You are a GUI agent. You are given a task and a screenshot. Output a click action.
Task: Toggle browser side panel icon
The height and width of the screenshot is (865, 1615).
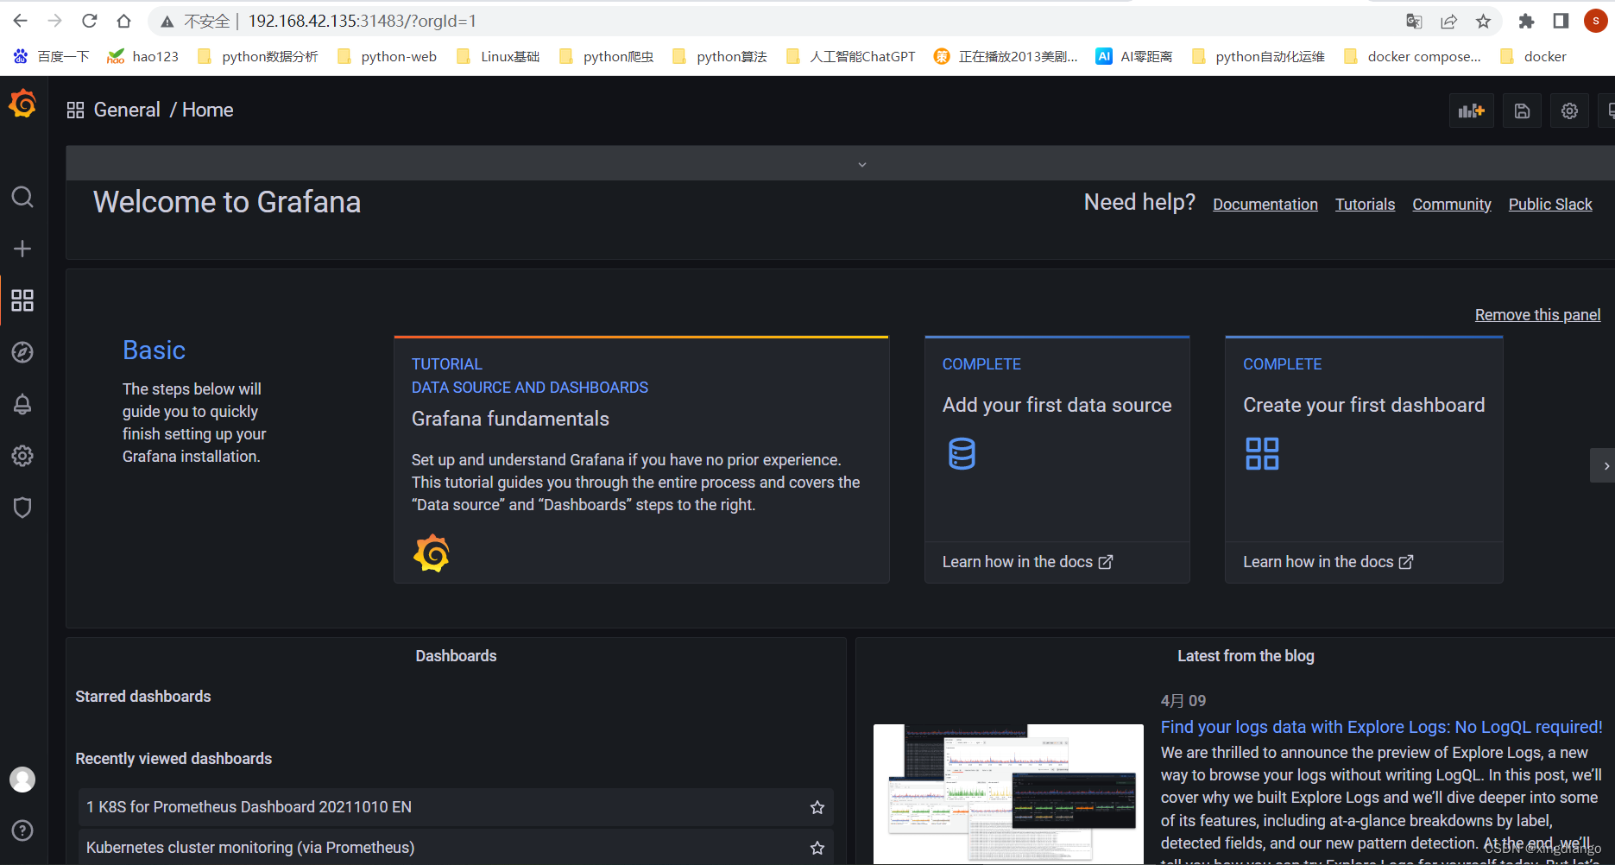coord(1561,22)
